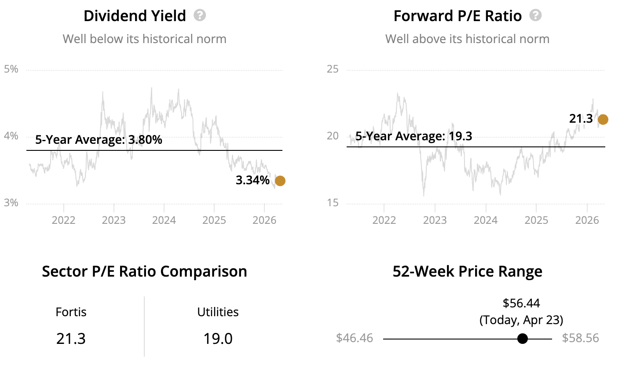The height and width of the screenshot is (365, 622).
Task: Click the 21.3 forward P/E marker dot
Action: pyautogui.click(x=603, y=119)
